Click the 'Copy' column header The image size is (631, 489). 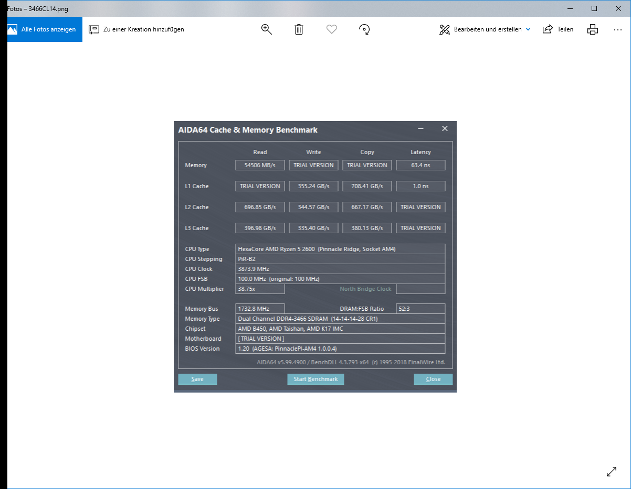(367, 152)
